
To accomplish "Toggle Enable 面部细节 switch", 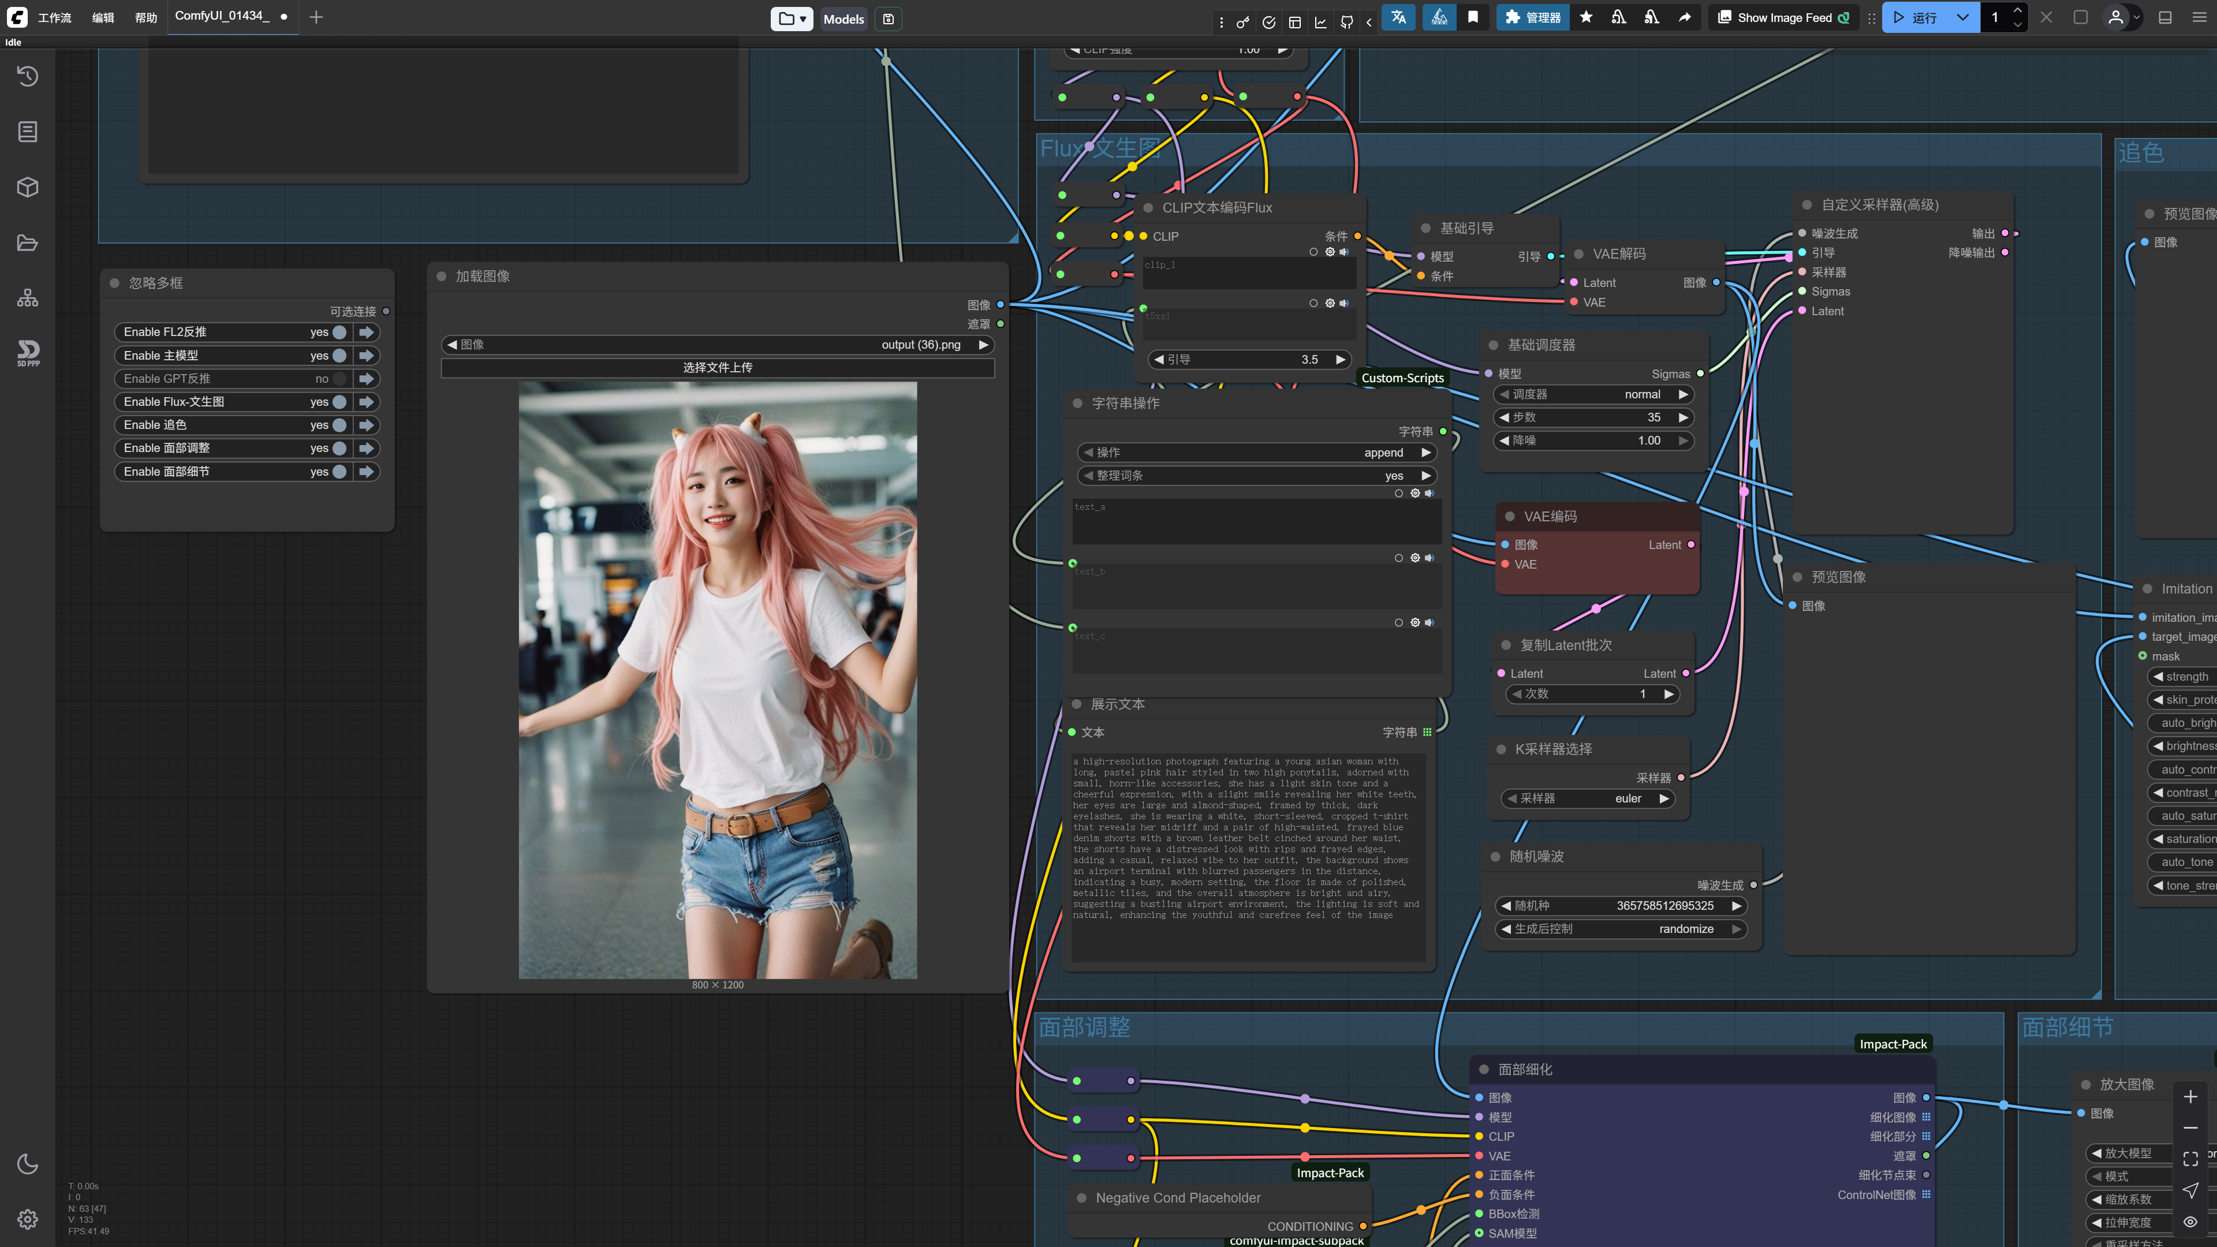I will pyautogui.click(x=339, y=472).
